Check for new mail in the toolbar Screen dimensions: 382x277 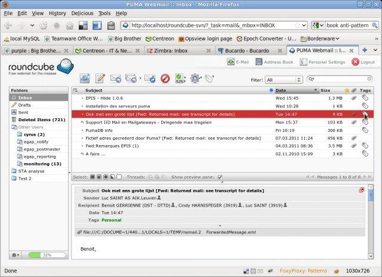pyautogui.click(x=85, y=78)
